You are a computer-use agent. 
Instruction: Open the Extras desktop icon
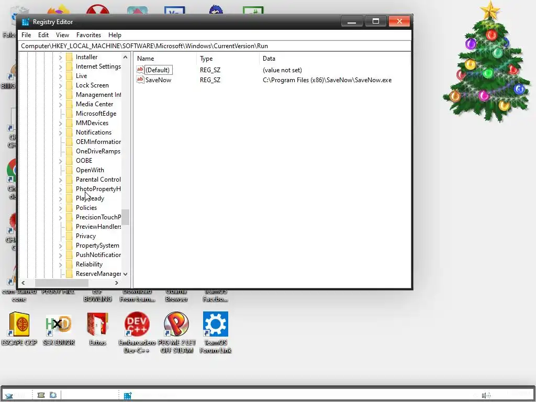(97, 329)
